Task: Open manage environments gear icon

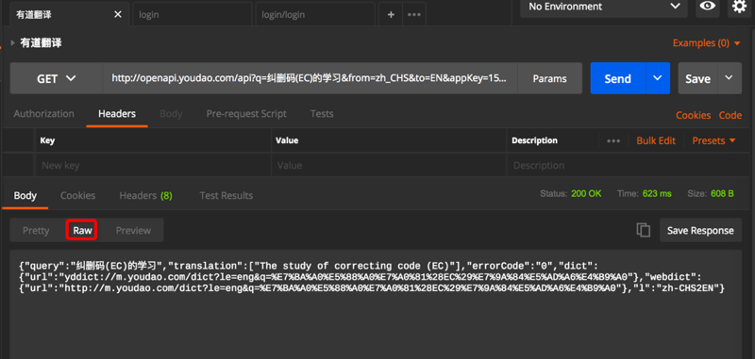Action: coord(739,7)
